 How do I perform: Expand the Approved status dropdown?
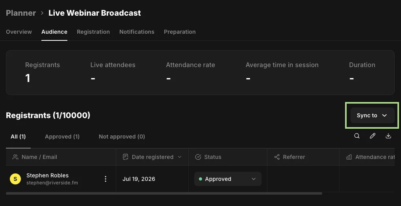(x=228, y=179)
